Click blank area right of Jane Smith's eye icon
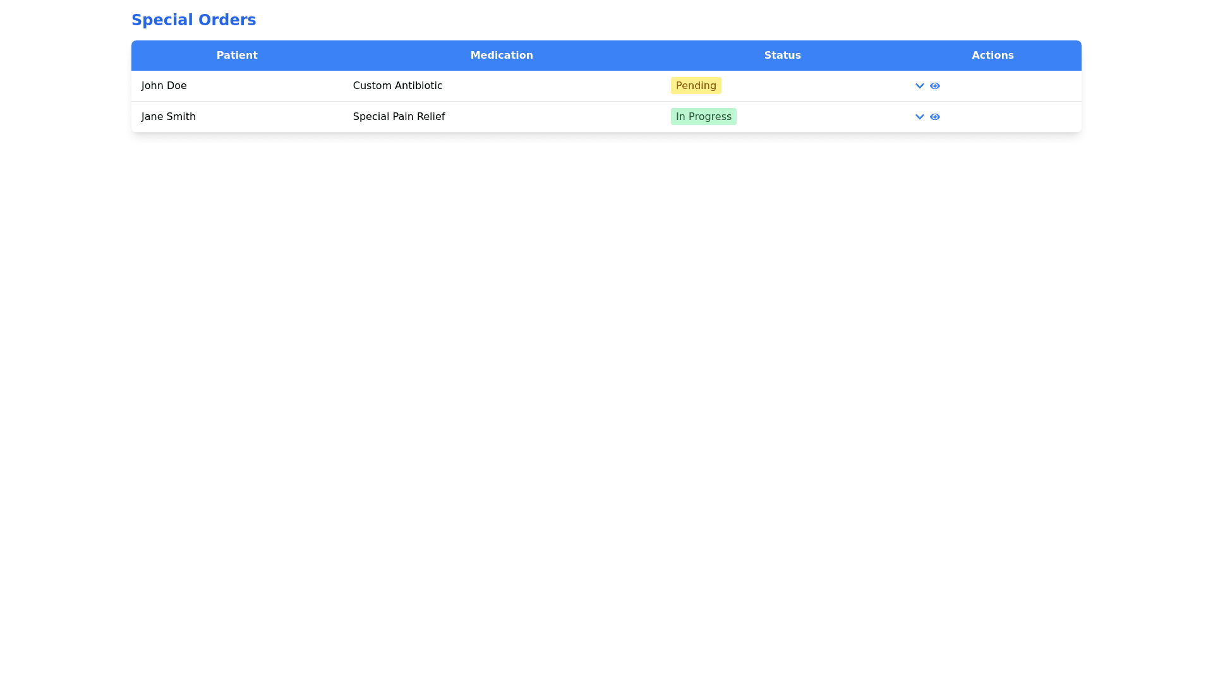This screenshot has width=1213, height=682. point(1011,117)
